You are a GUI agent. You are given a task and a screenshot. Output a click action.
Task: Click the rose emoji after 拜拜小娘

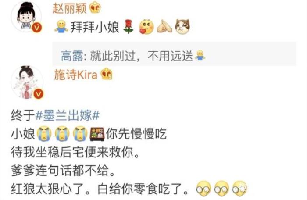coord(129,26)
